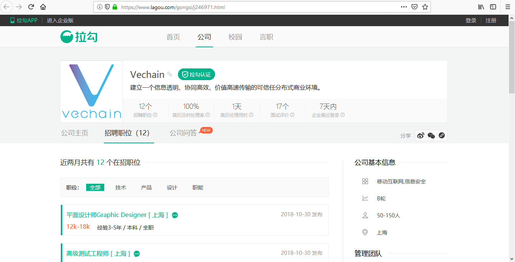Click the Vechain company logo image

pos(91,91)
